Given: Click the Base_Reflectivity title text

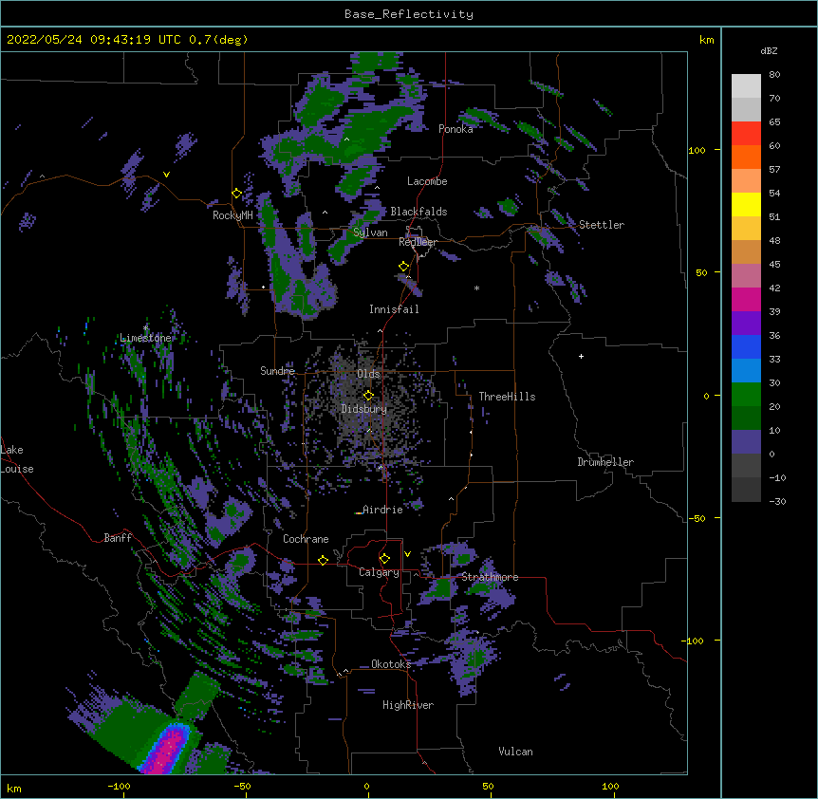Looking at the screenshot, I should pos(408,14).
